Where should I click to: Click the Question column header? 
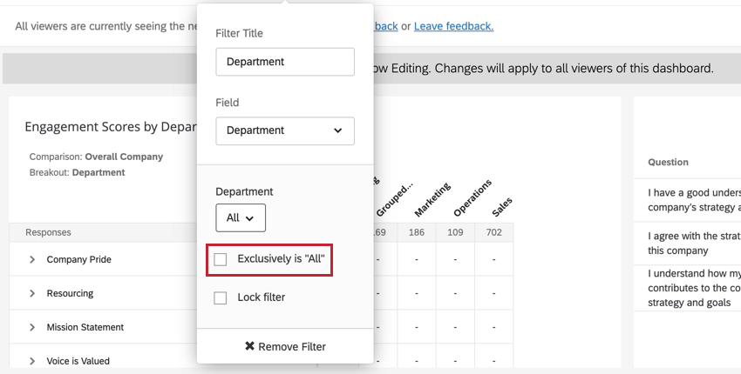coord(668,163)
